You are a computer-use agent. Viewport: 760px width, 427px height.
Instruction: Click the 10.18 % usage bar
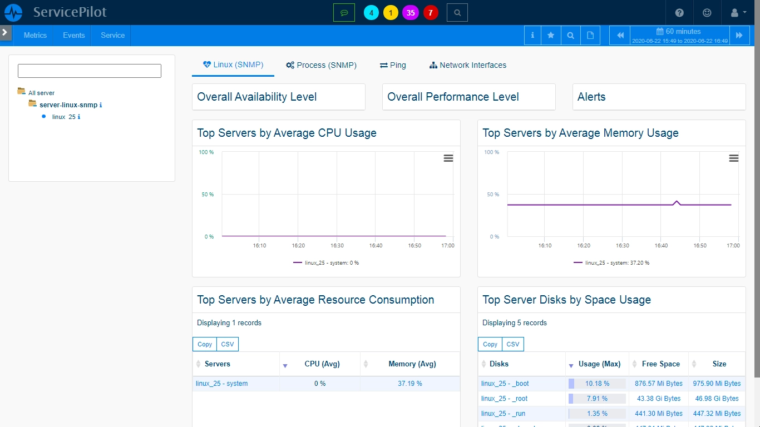[x=597, y=384]
